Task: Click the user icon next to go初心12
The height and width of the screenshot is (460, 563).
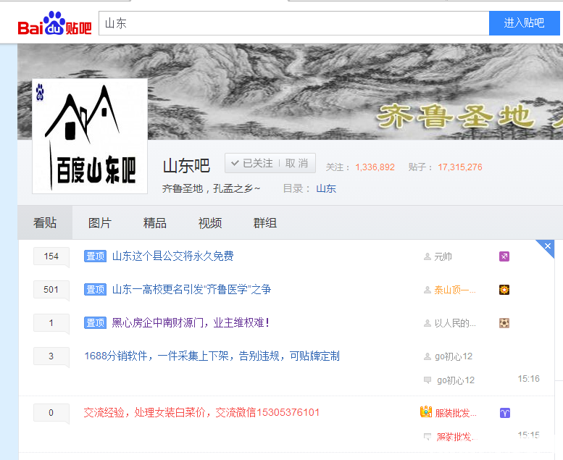Action: [x=428, y=356]
